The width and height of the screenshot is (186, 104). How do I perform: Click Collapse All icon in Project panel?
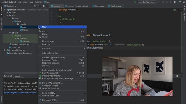tap(39, 6)
